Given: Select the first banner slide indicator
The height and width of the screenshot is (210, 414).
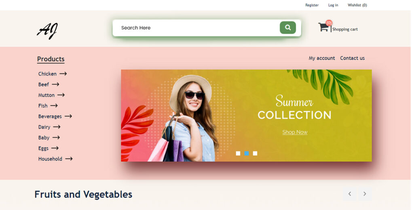Looking at the screenshot, I should click(238, 153).
